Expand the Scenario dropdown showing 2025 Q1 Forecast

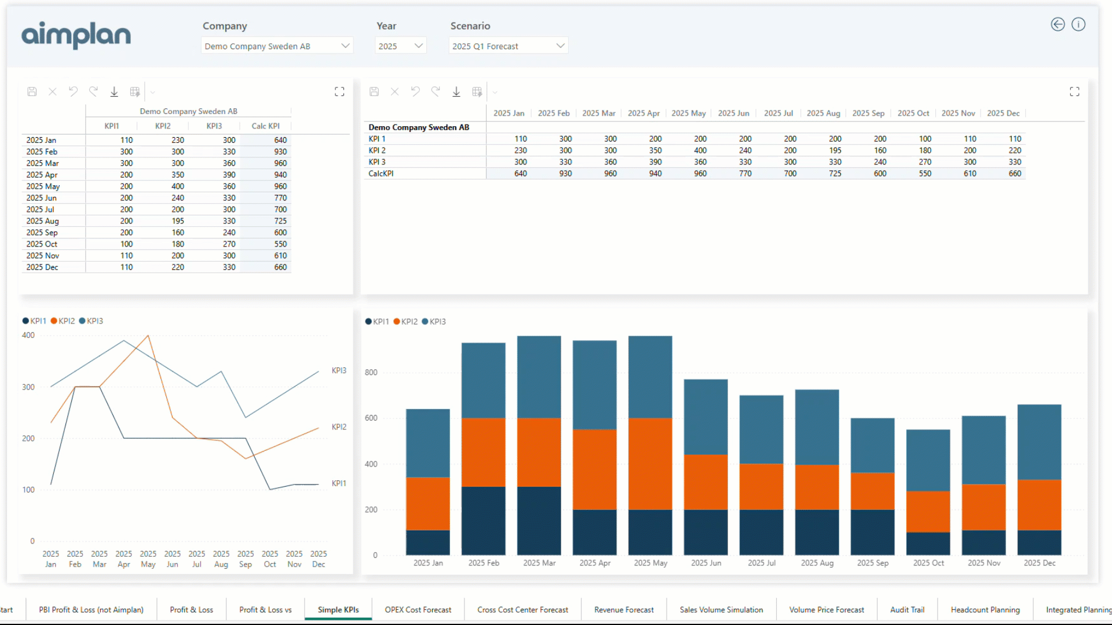[508, 45]
